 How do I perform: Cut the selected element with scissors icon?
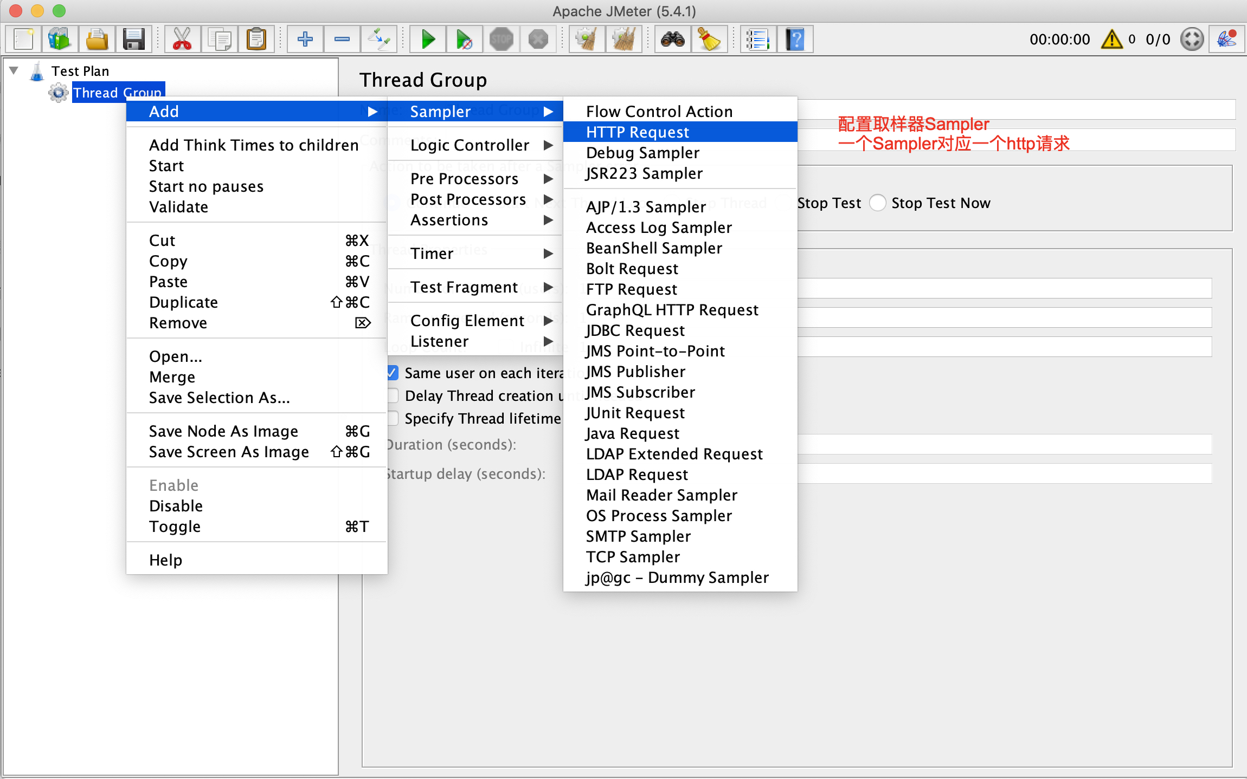pyautogui.click(x=182, y=38)
